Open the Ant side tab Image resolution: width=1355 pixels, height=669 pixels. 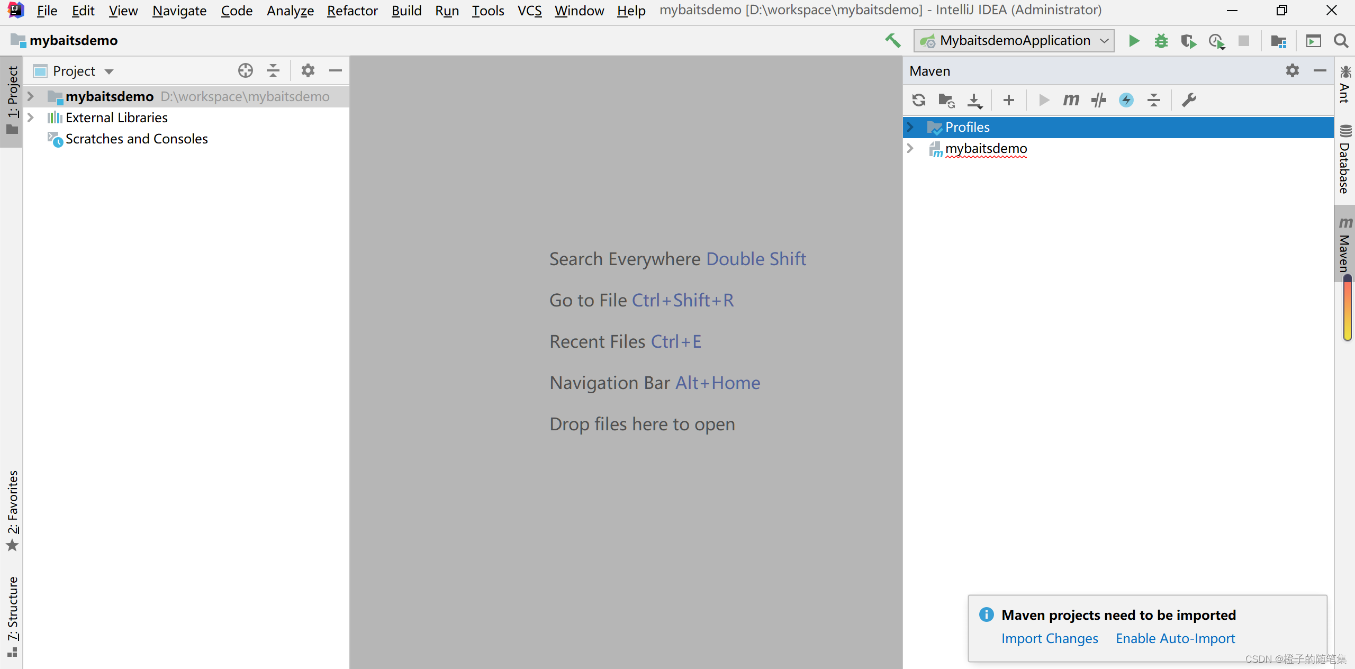coord(1344,84)
